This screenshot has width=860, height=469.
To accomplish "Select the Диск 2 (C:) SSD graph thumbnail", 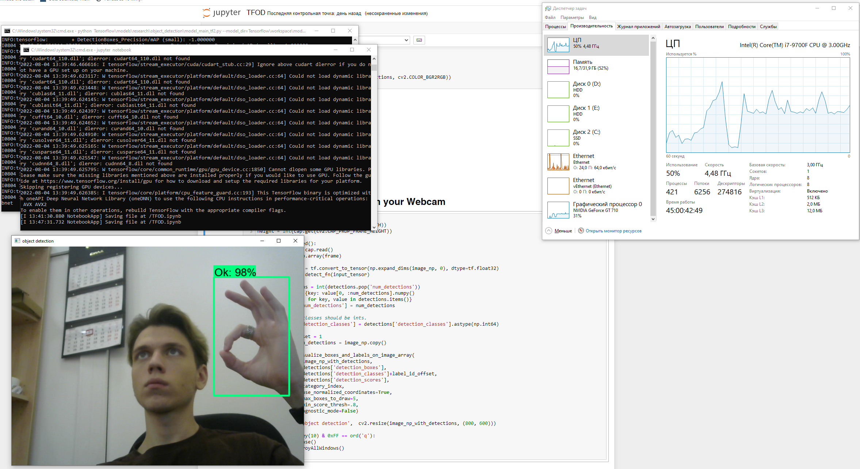I will tap(558, 138).
